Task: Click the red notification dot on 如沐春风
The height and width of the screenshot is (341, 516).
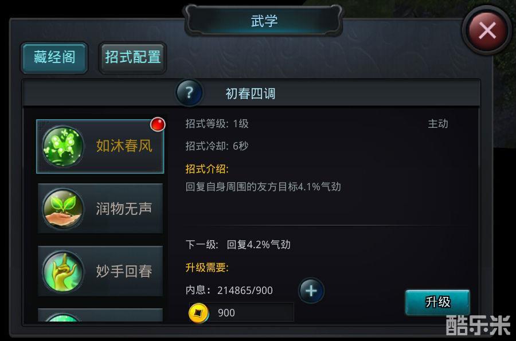Action: click(x=158, y=124)
